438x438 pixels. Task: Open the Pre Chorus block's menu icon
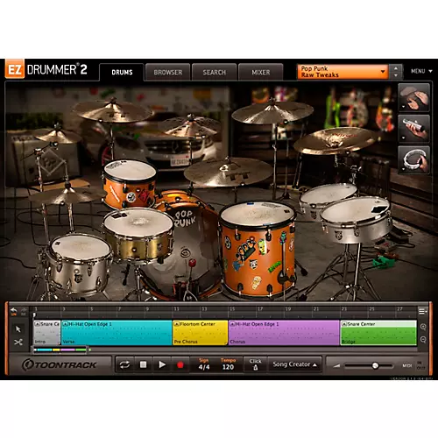click(x=176, y=324)
